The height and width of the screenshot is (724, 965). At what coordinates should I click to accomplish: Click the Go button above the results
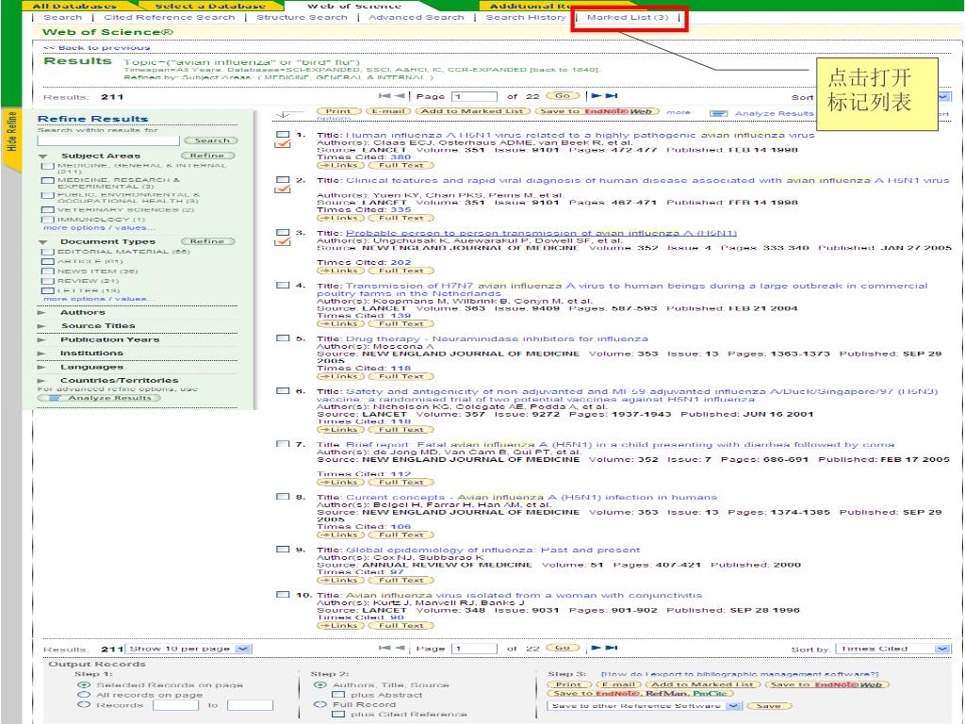tap(563, 96)
